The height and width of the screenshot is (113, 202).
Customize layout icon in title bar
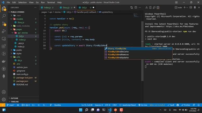pyautogui.click(x=176, y=3)
